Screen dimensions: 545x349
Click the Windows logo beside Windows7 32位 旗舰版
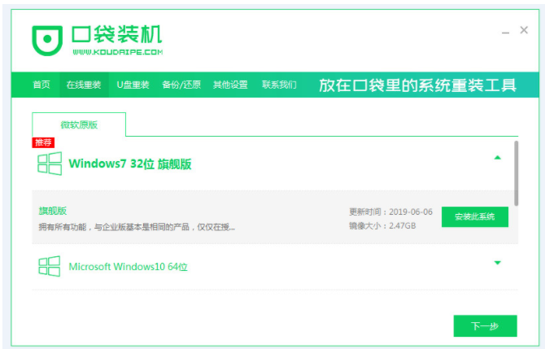point(50,164)
